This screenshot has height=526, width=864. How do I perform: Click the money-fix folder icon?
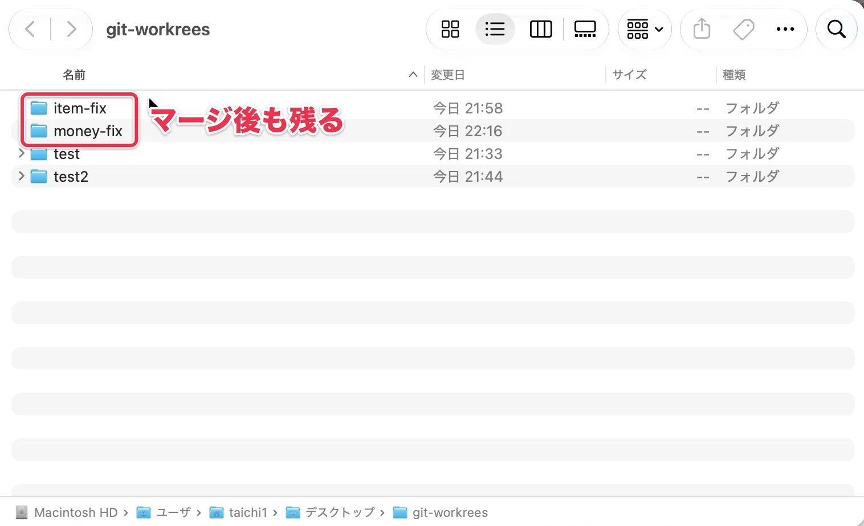(39, 131)
